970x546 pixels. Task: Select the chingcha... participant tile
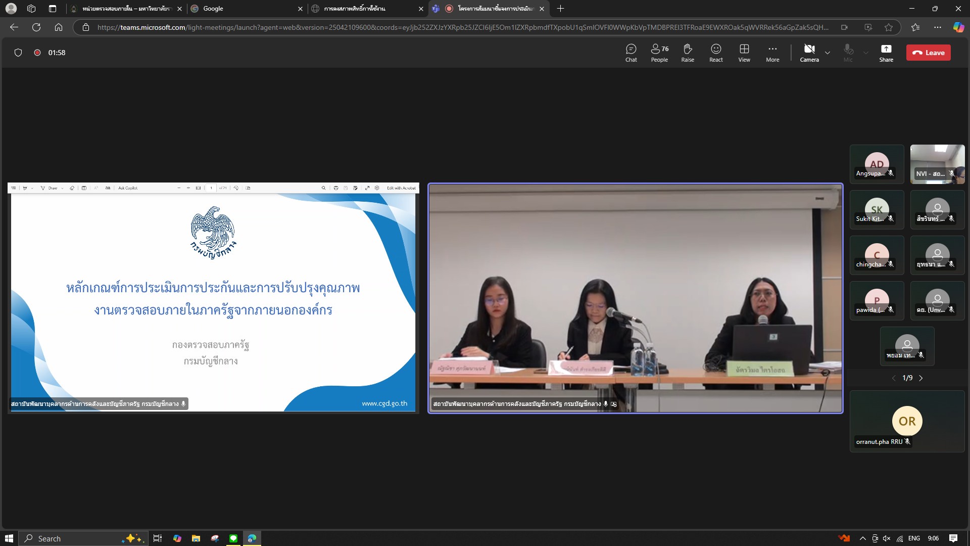tap(877, 255)
